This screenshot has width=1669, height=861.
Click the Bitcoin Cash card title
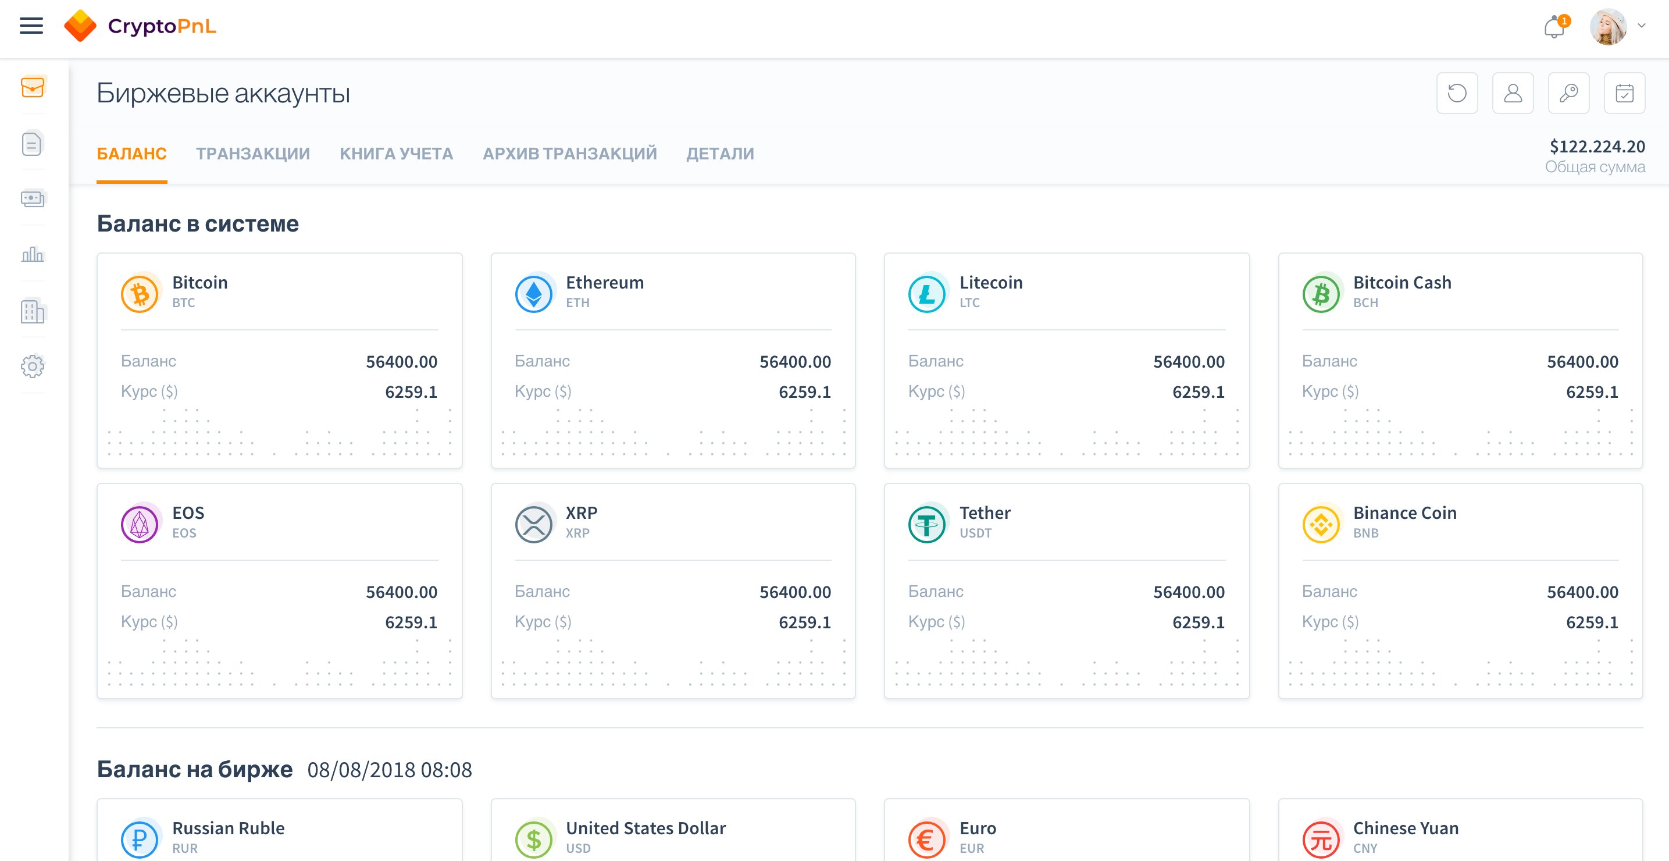[1402, 283]
